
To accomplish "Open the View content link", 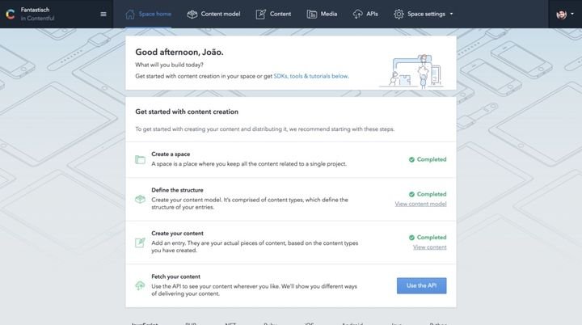I will coord(429,247).
